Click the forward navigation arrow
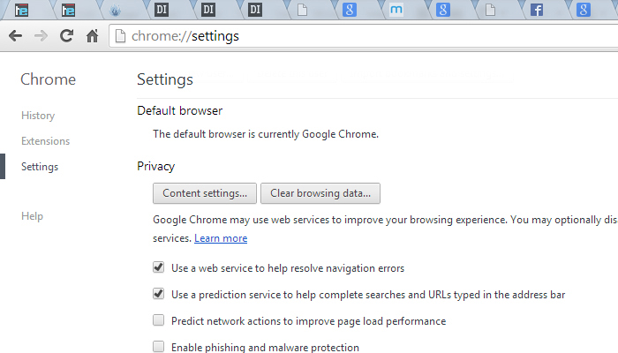This screenshot has width=618, height=353. click(41, 36)
